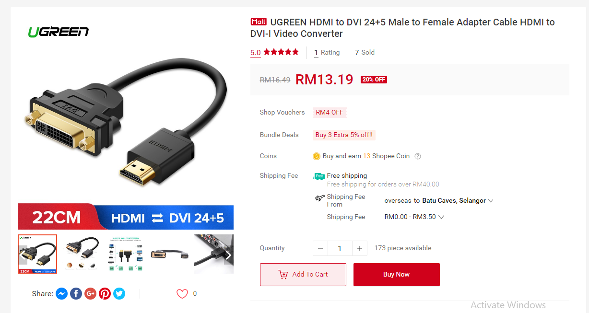Share product on Google Plus
The height and width of the screenshot is (313, 589).
[90, 293]
